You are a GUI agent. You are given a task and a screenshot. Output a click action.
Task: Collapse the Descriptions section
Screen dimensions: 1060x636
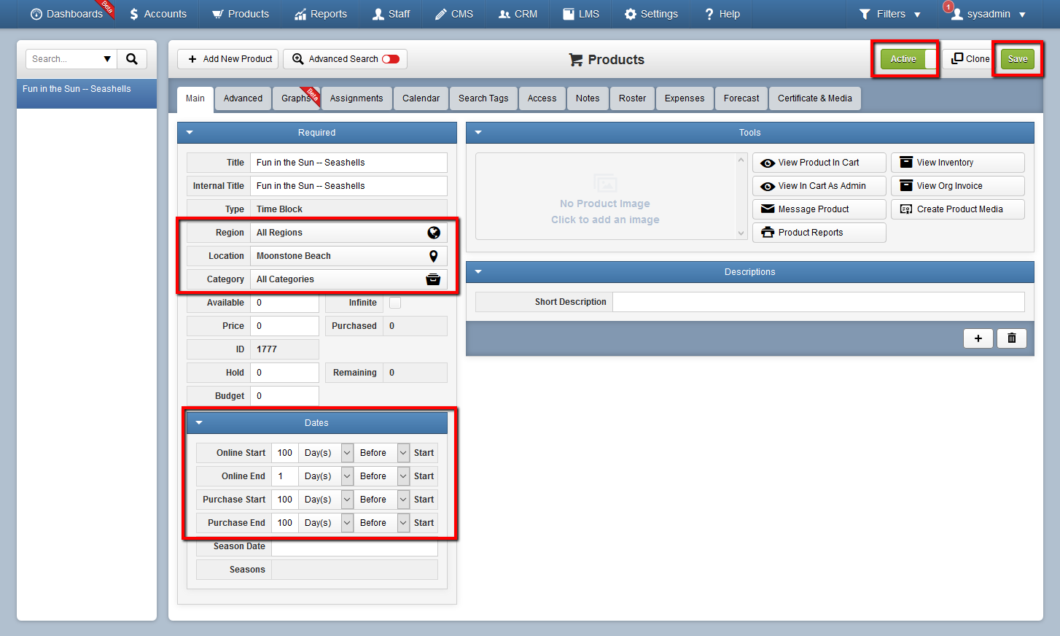(478, 272)
